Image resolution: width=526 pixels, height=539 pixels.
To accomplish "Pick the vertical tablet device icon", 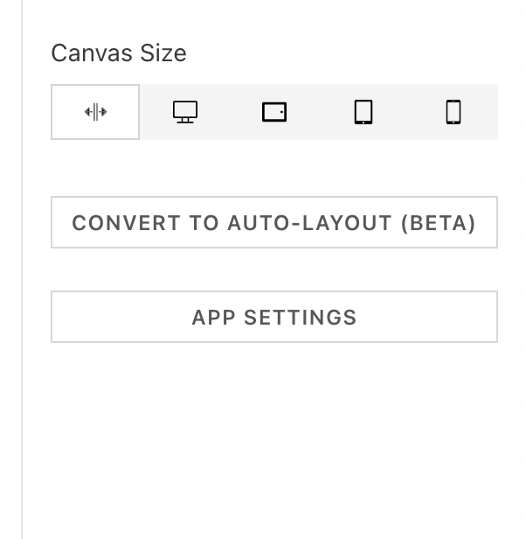I will pyautogui.click(x=363, y=112).
